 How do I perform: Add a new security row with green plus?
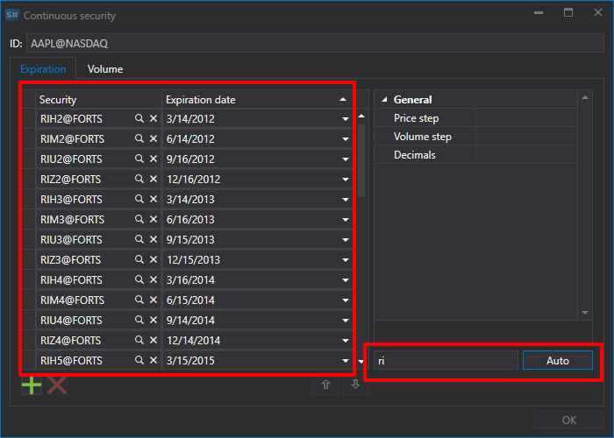click(32, 385)
